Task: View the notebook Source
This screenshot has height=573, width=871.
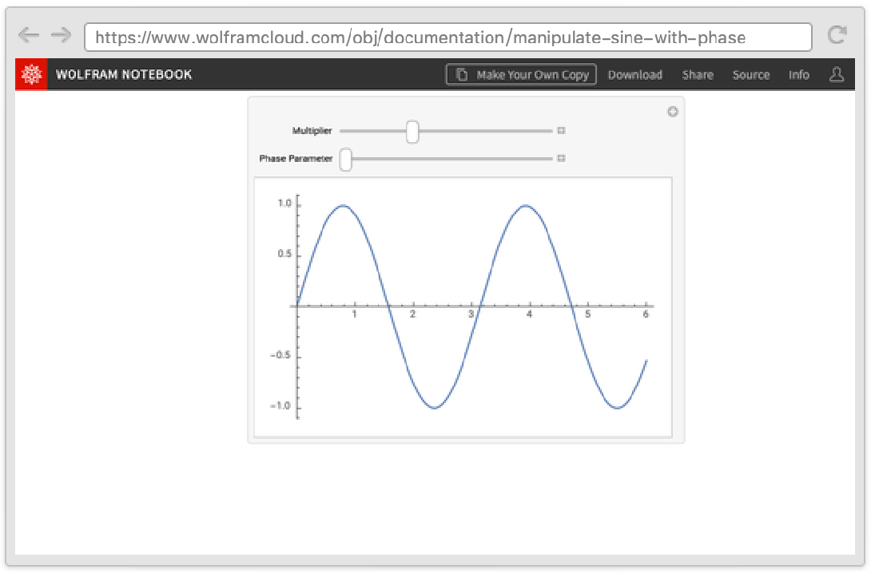Action: [750, 75]
